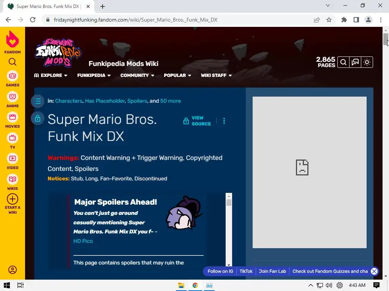Expand the Community menu
This screenshot has width=389, height=291.
pos(137,75)
